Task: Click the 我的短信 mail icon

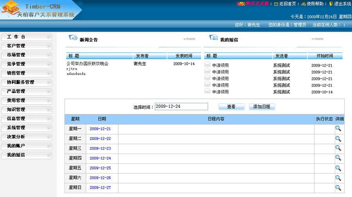Action: (x=214, y=38)
